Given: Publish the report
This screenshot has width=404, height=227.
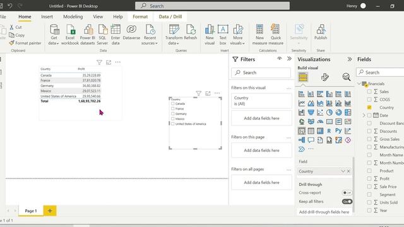Looking at the screenshot, I should coord(321,32).
